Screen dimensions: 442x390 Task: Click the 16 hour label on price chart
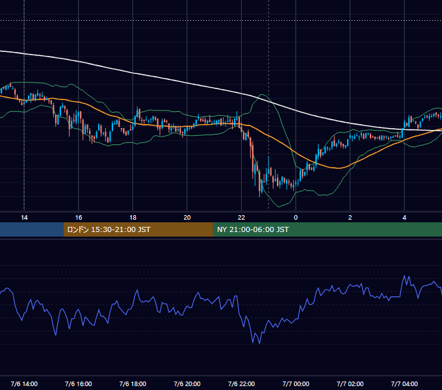pos(79,218)
